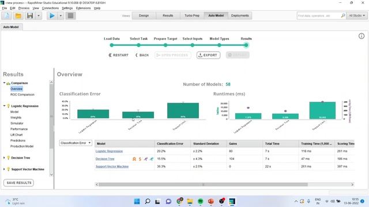Open the File menu
369x207 pixels.
(x=5, y=8)
